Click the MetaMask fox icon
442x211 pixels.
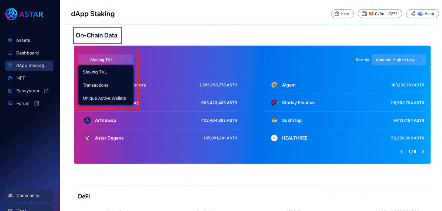pos(371,14)
